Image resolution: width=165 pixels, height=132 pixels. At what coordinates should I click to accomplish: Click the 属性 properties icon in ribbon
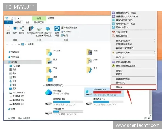click(8, 29)
